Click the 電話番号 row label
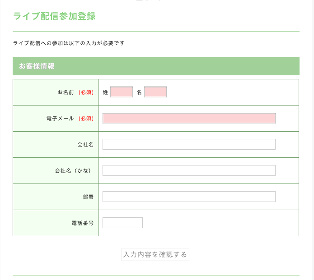The height and width of the screenshot is (280, 314). pyautogui.click(x=83, y=223)
